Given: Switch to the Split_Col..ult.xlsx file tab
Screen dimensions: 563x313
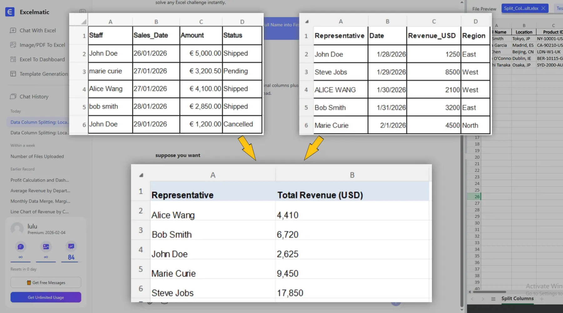Looking at the screenshot, I should (521, 8).
